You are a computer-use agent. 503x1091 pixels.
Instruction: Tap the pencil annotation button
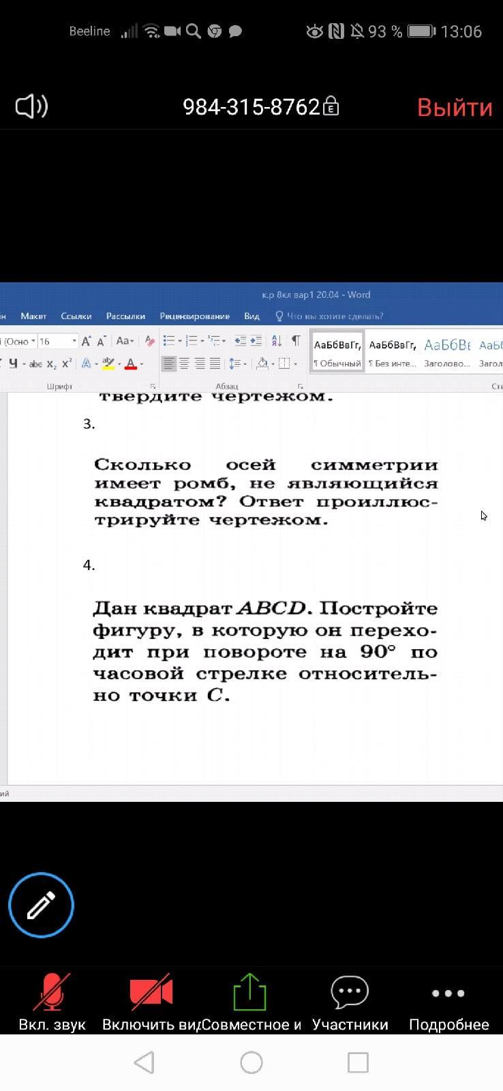point(41,905)
